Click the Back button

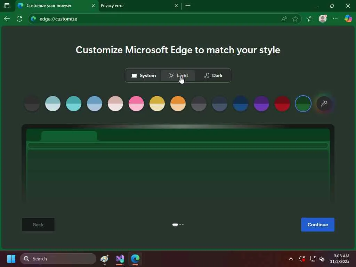[38, 225]
